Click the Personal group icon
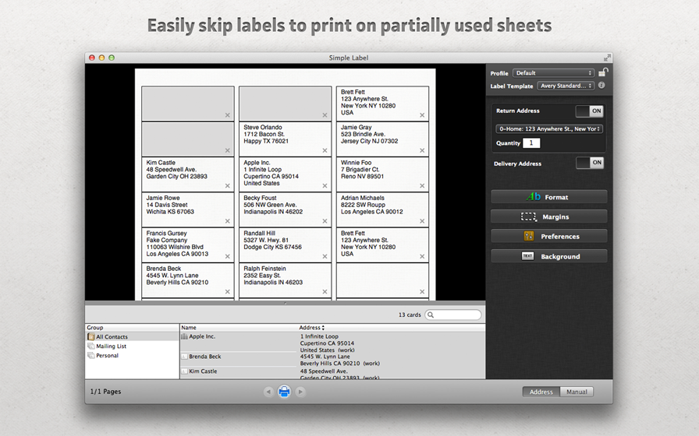Image resolution: width=699 pixels, height=436 pixels. click(91, 356)
